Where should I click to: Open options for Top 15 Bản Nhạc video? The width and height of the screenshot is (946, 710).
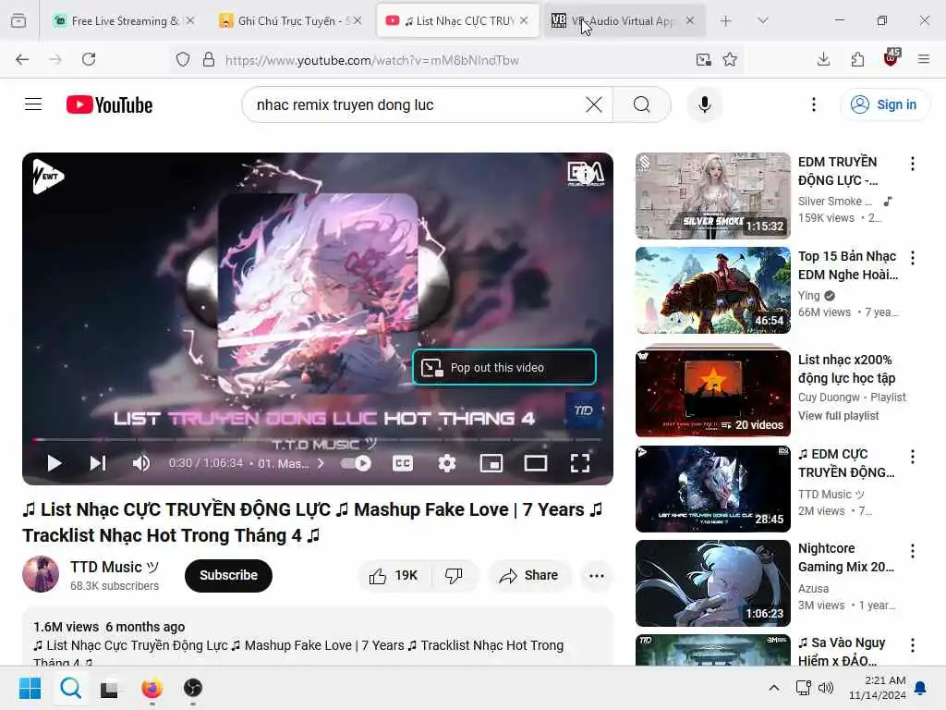point(912,258)
